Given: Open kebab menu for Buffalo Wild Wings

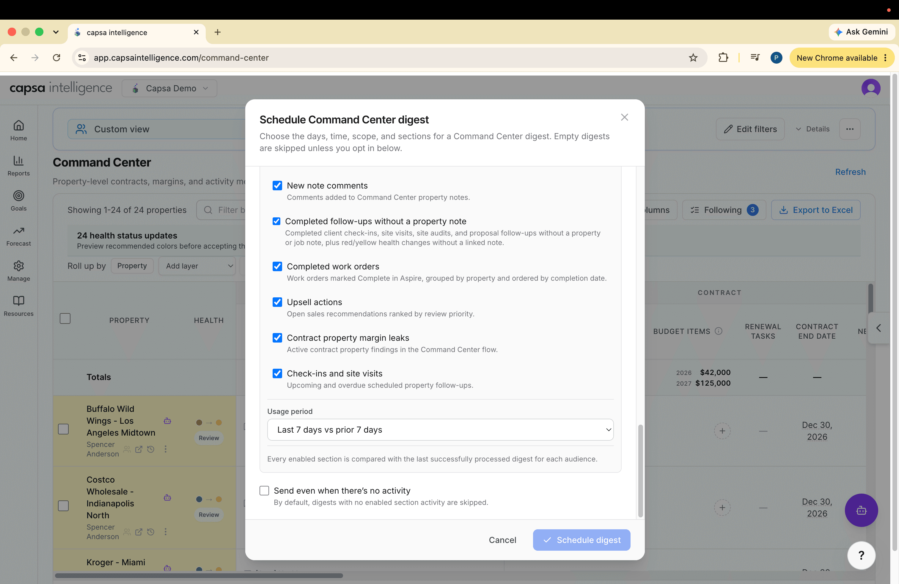Looking at the screenshot, I should point(166,449).
